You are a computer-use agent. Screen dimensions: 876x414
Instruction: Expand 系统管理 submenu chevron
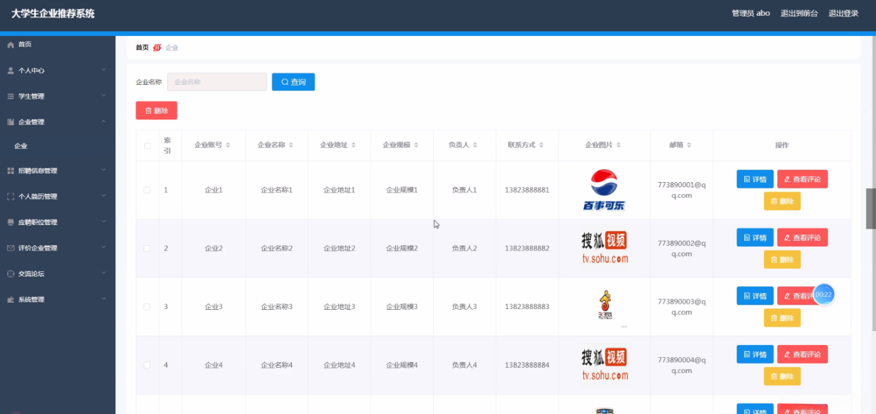(104, 299)
